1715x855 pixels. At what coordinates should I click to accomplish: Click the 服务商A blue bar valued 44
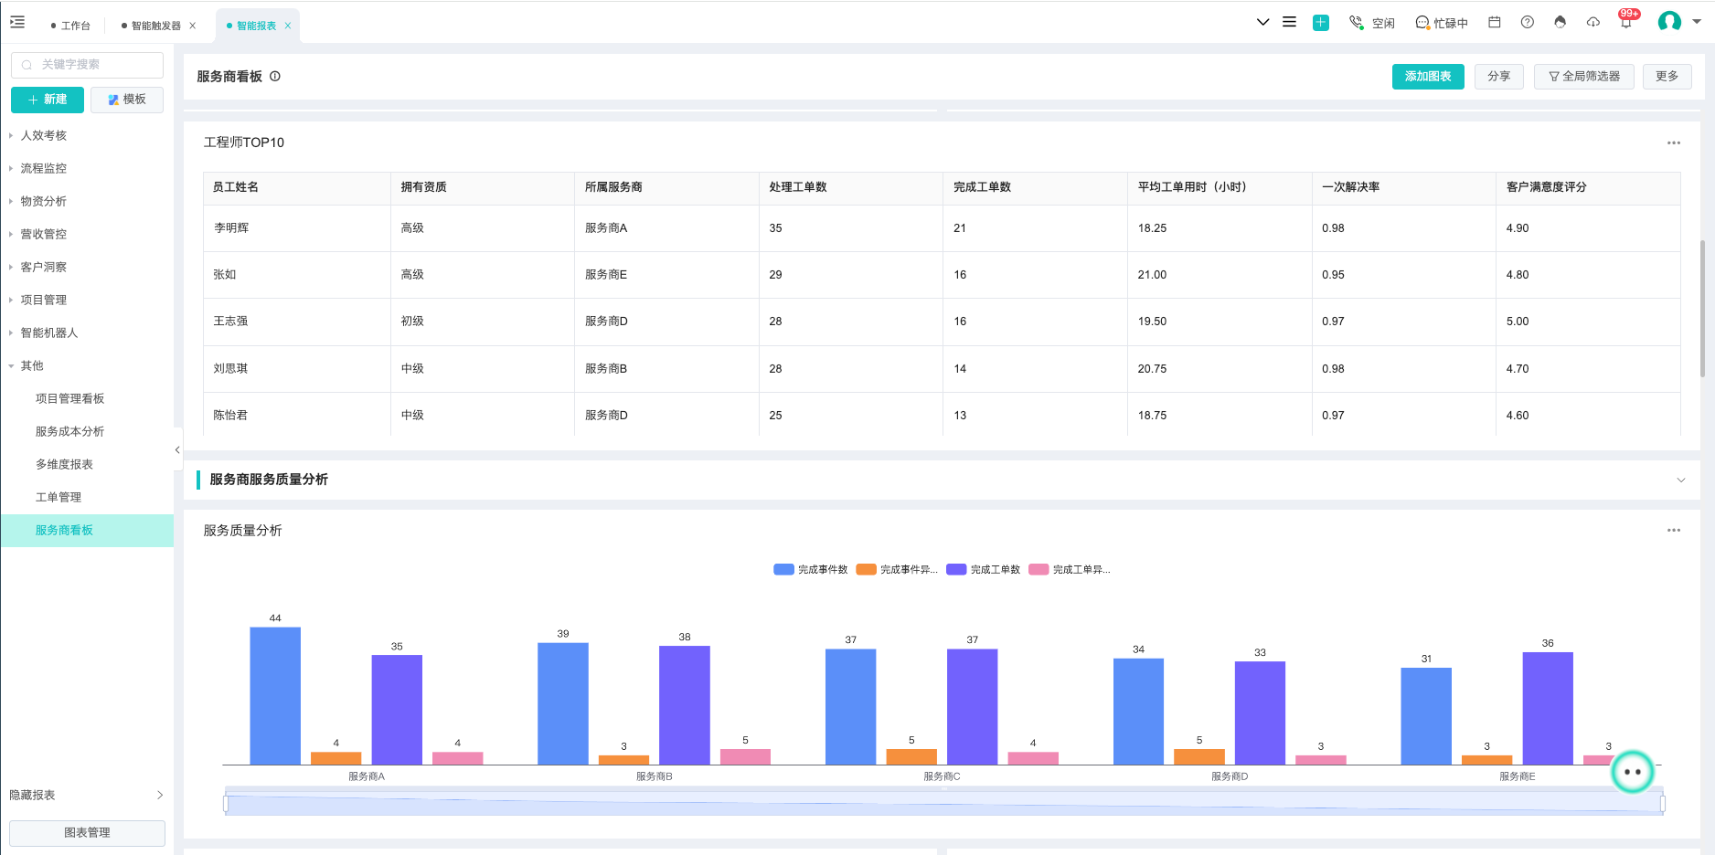pyautogui.click(x=275, y=695)
